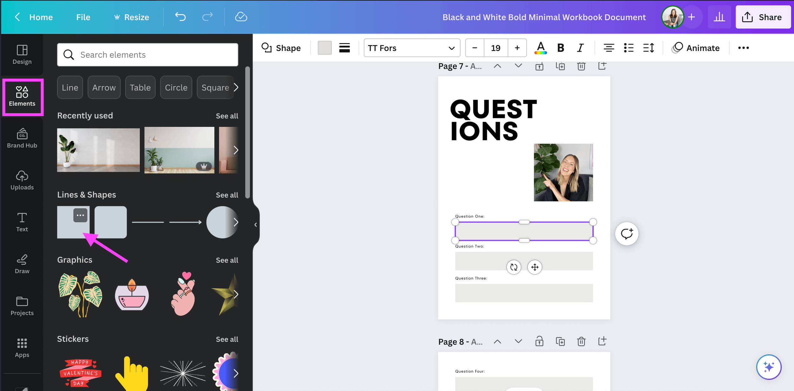This screenshot has height=391, width=794.
Task: Add the rounded square shape
Action: click(x=111, y=222)
